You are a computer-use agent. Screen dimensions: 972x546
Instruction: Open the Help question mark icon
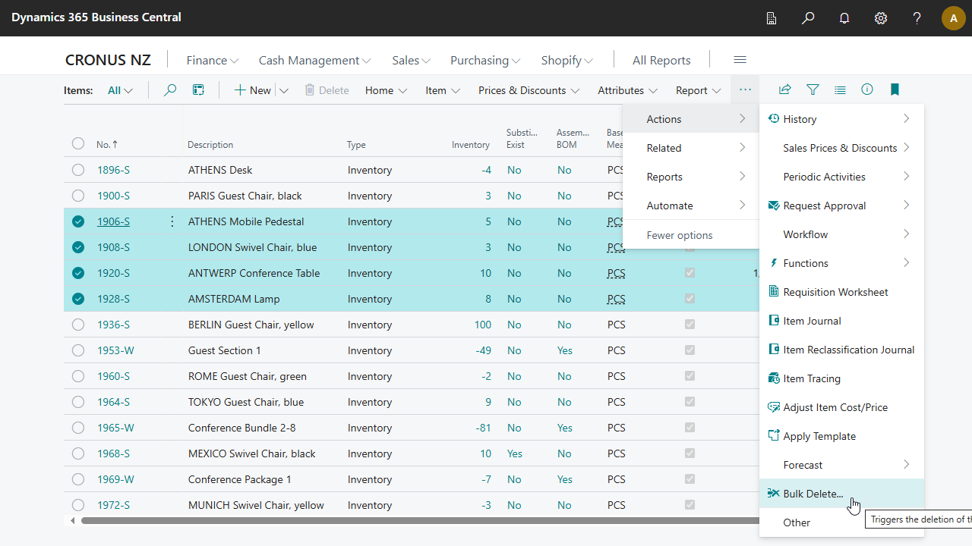917,18
